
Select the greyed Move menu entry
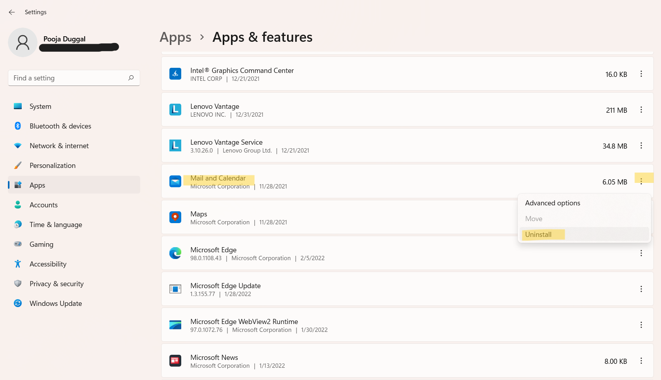584,219
